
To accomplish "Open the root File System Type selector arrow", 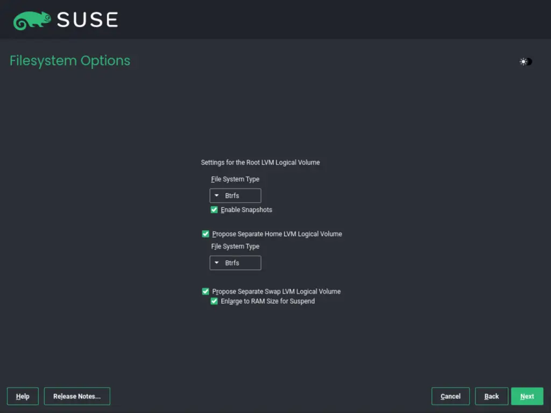I will click(217, 195).
